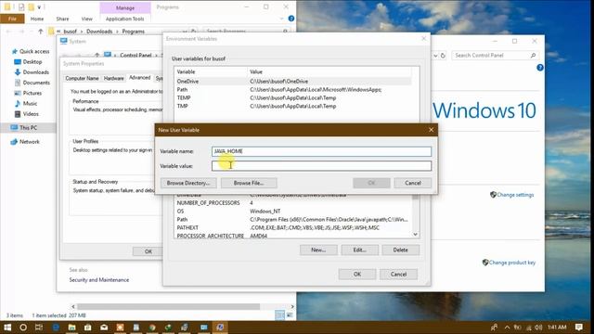
Task: Show hidden system tray icons
Action: (507, 328)
